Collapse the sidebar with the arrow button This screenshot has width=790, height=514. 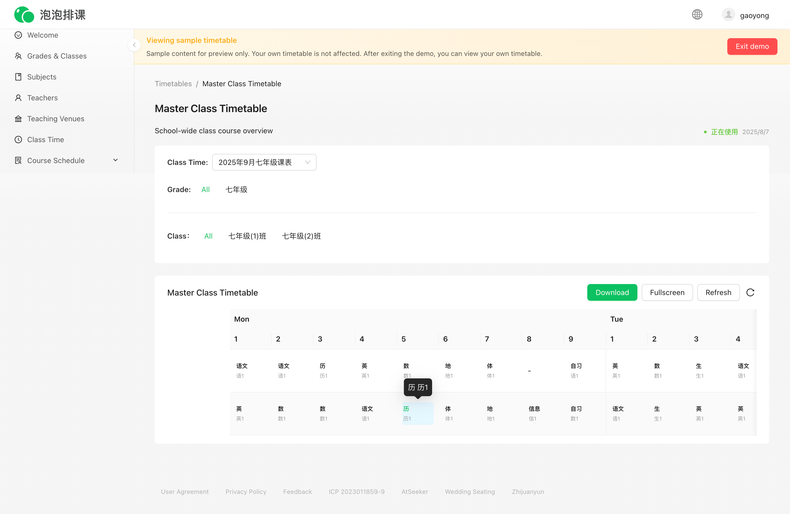[134, 45]
